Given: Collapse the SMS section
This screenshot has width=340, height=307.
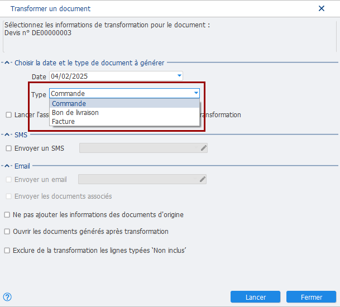Looking at the screenshot, I should (7, 135).
